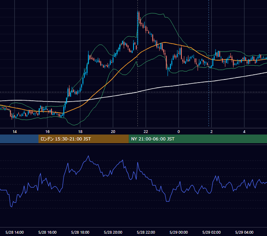The width and height of the screenshot is (267, 236).
Task: Click the hour label 22 on price chart axis
Action: (x=146, y=132)
